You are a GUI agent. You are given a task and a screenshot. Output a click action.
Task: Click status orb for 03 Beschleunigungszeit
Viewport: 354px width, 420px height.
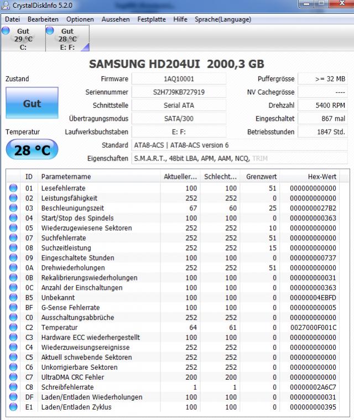[x=13, y=208]
